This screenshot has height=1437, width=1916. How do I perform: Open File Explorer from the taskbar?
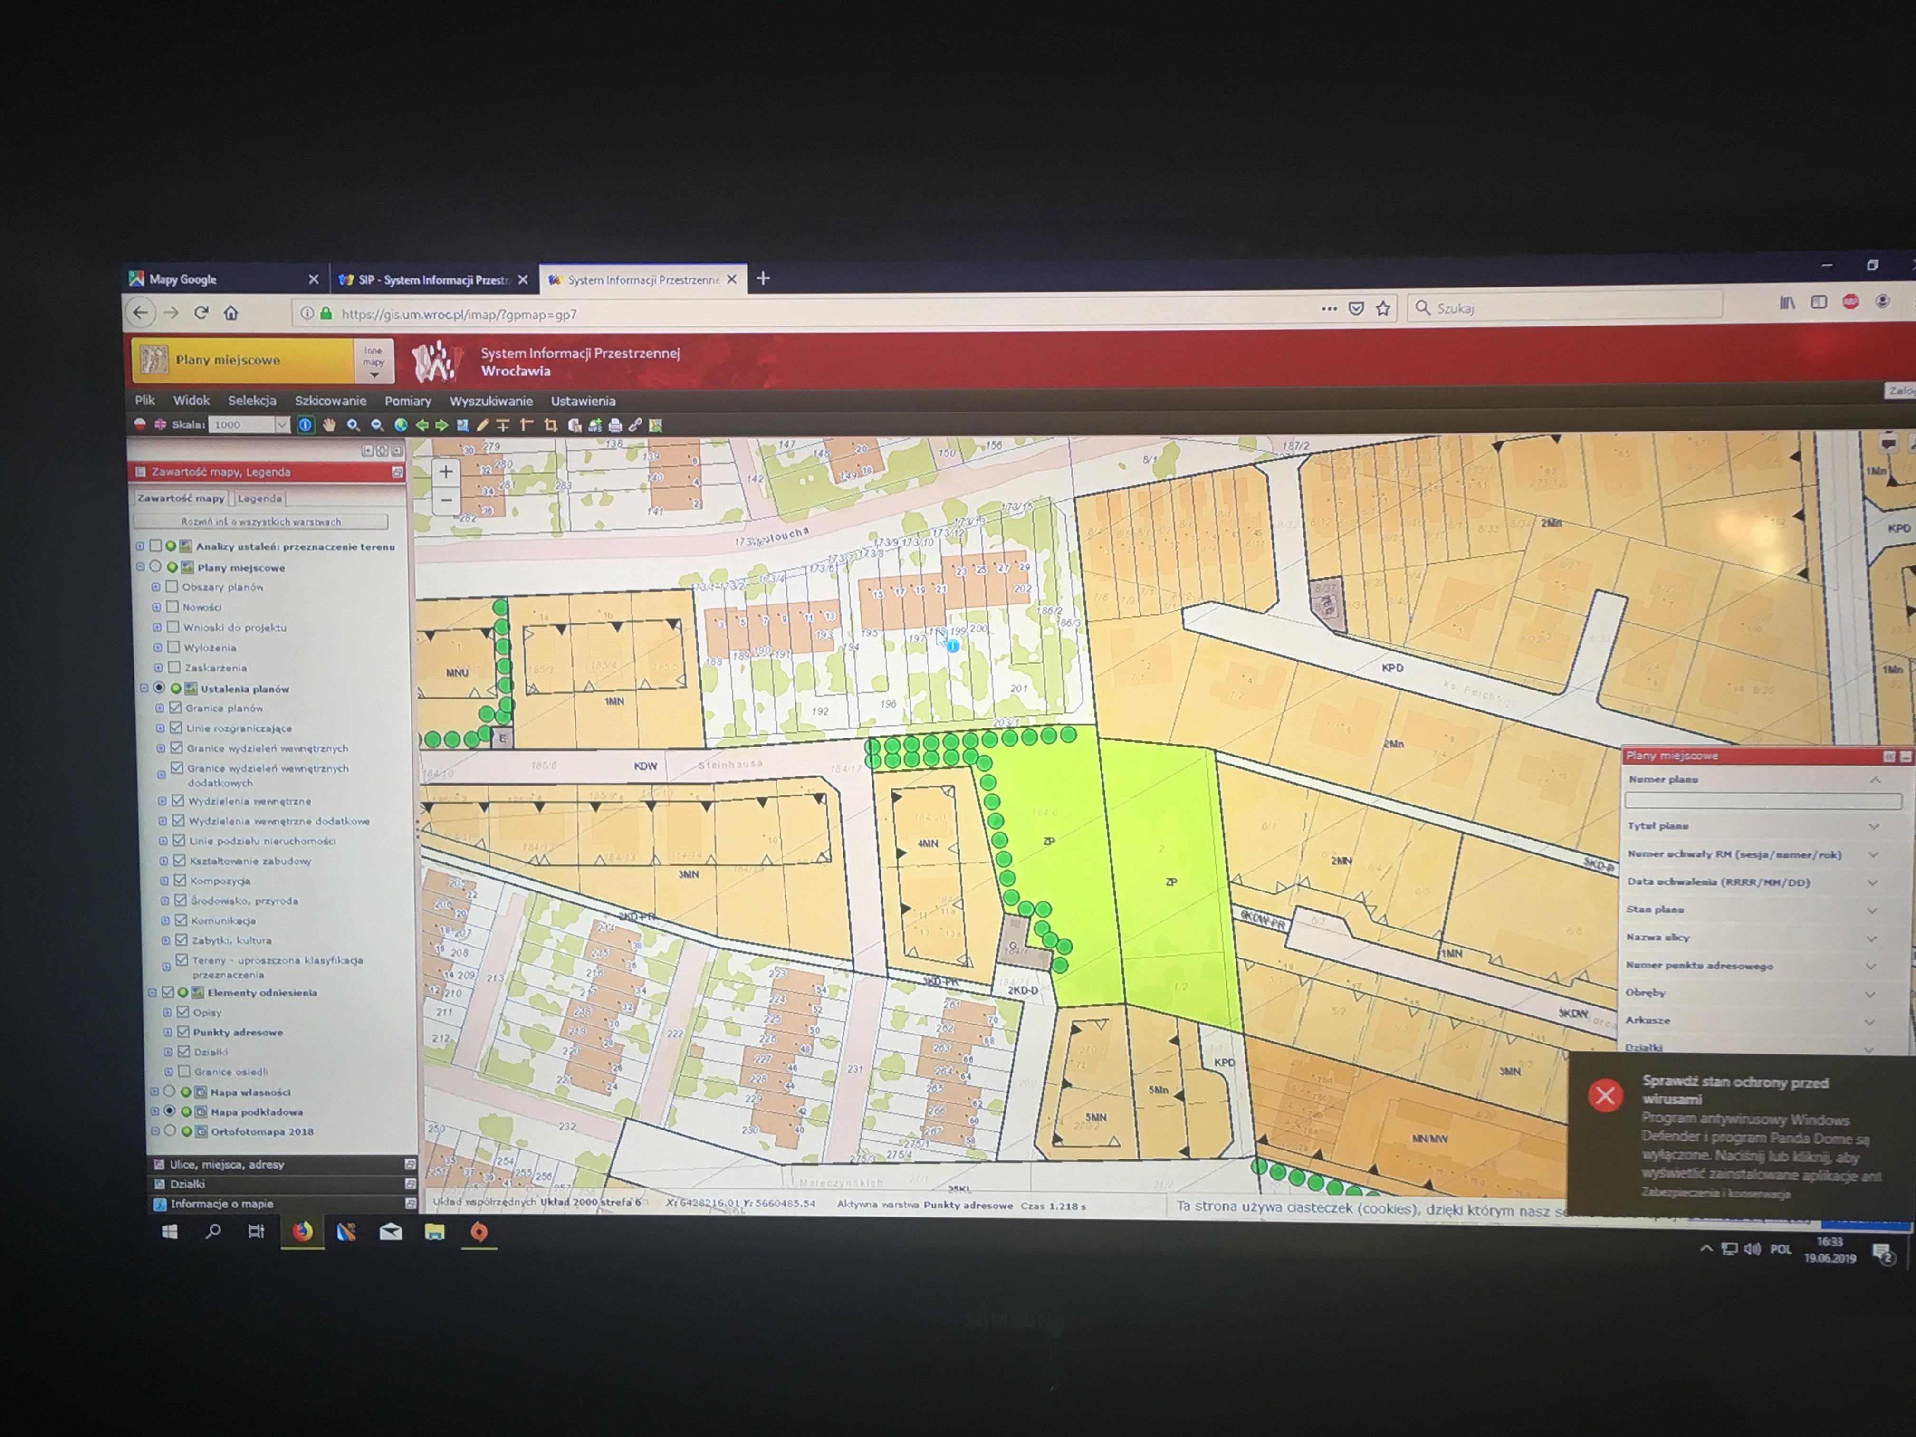click(435, 1232)
